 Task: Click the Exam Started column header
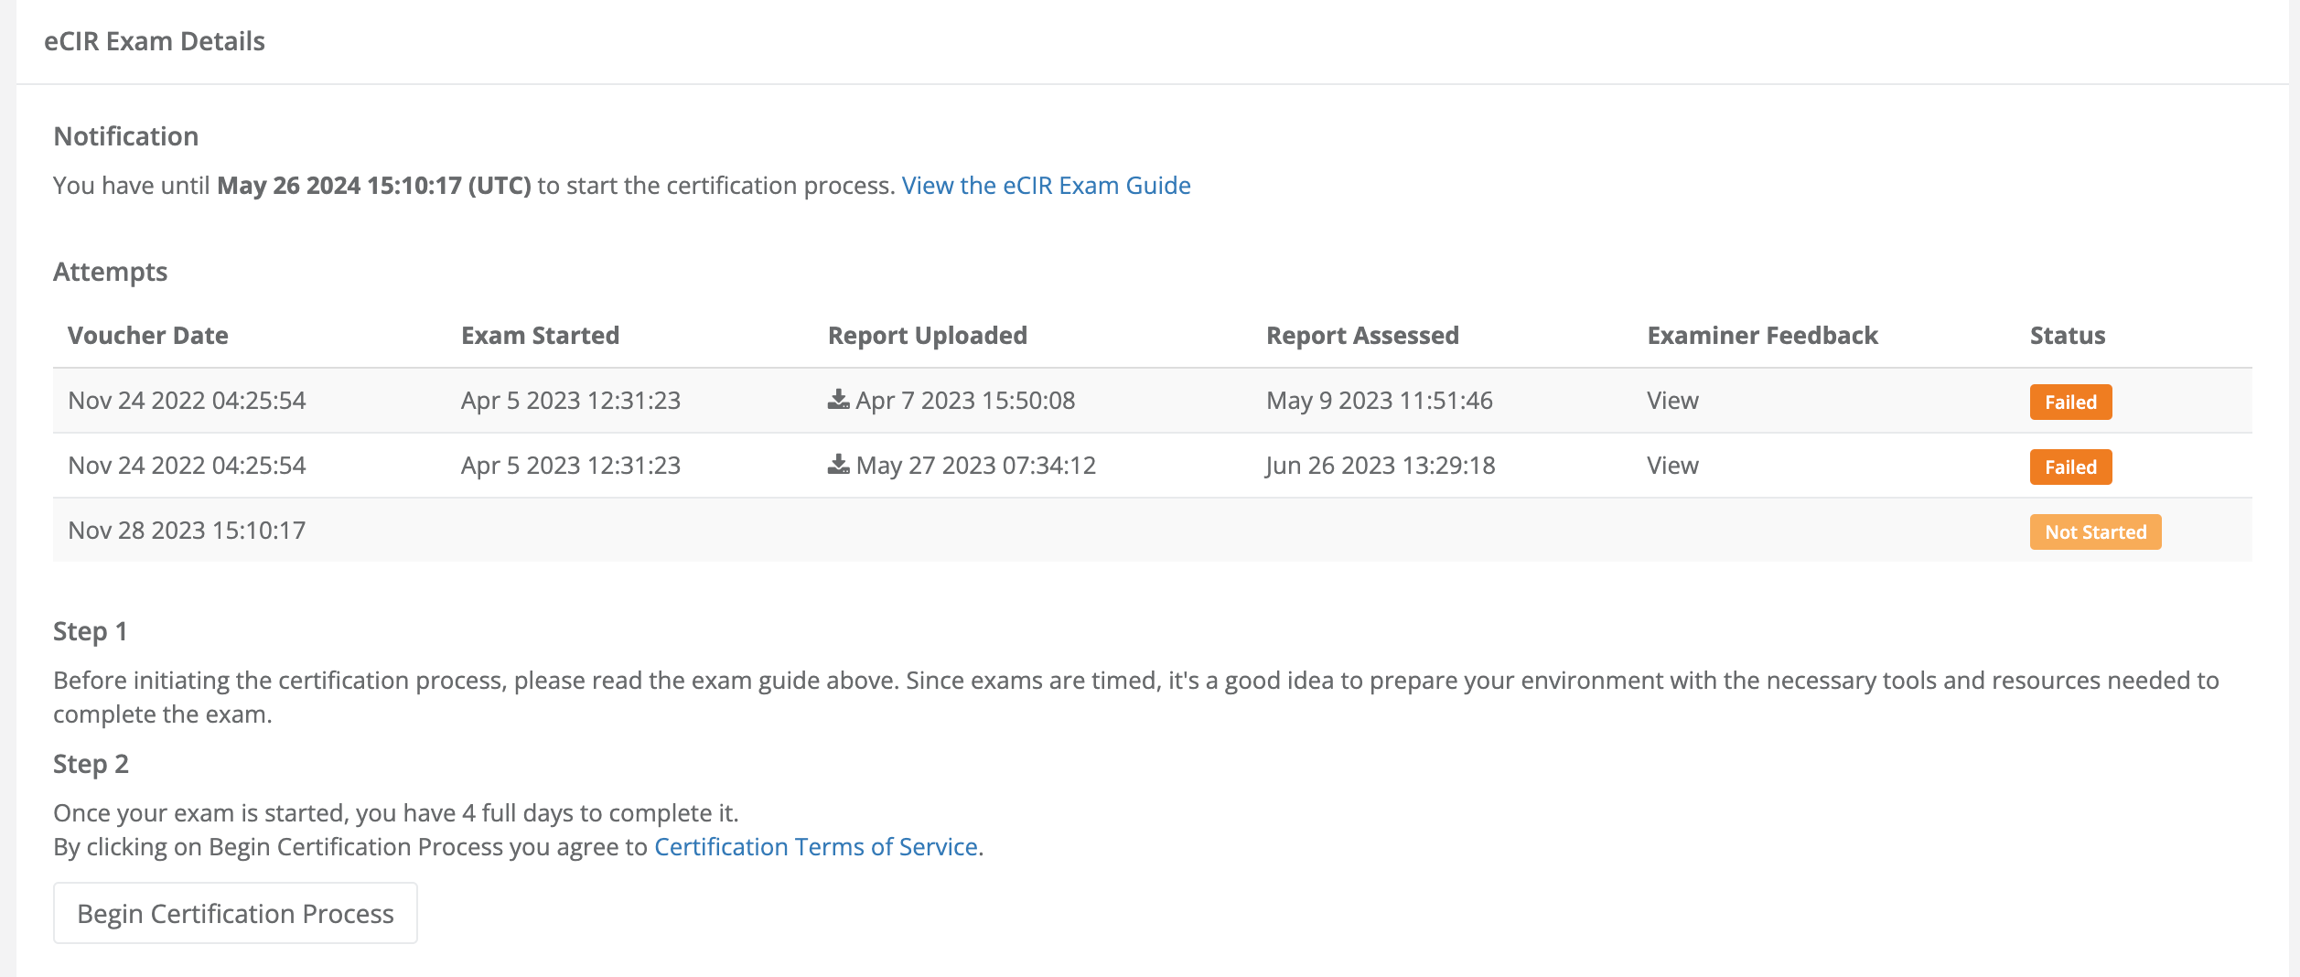[x=540, y=336]
